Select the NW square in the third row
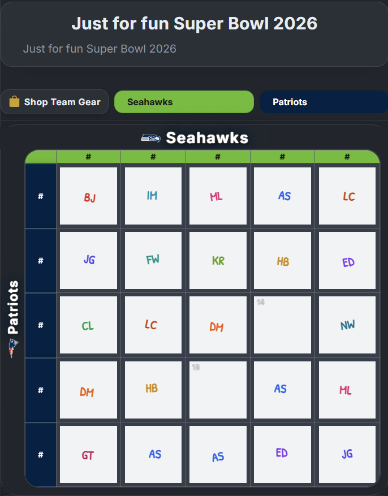Screen dimensions: 388x496 [x=347, y=325]
